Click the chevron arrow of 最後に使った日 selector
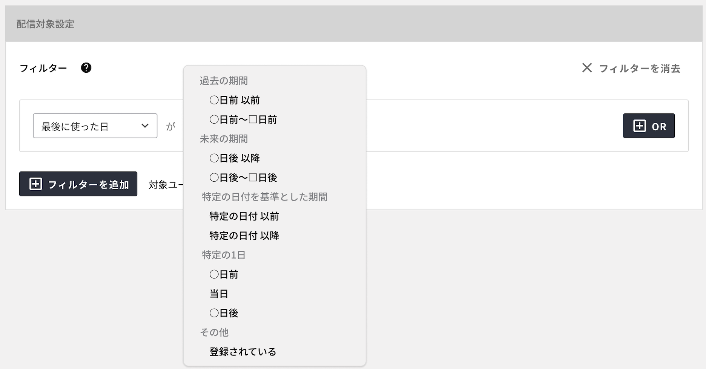Screen dimensions: 706x369 [x=145, y=126]
